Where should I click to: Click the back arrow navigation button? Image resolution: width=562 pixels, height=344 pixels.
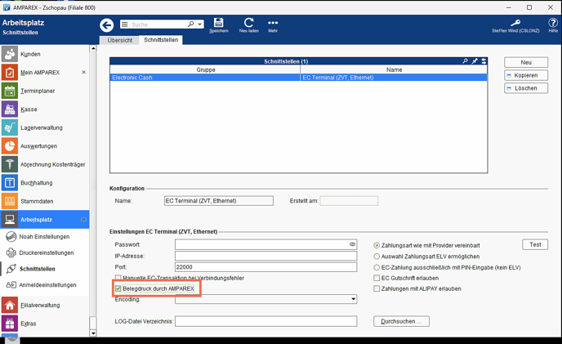pyautogui.click(x=106, y=25)
